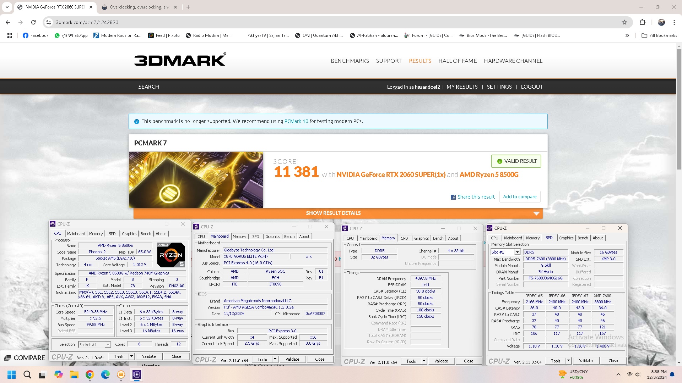
Task: Select SPD tab in Memory CPU-Z window
Action: (x=404, y=238)
